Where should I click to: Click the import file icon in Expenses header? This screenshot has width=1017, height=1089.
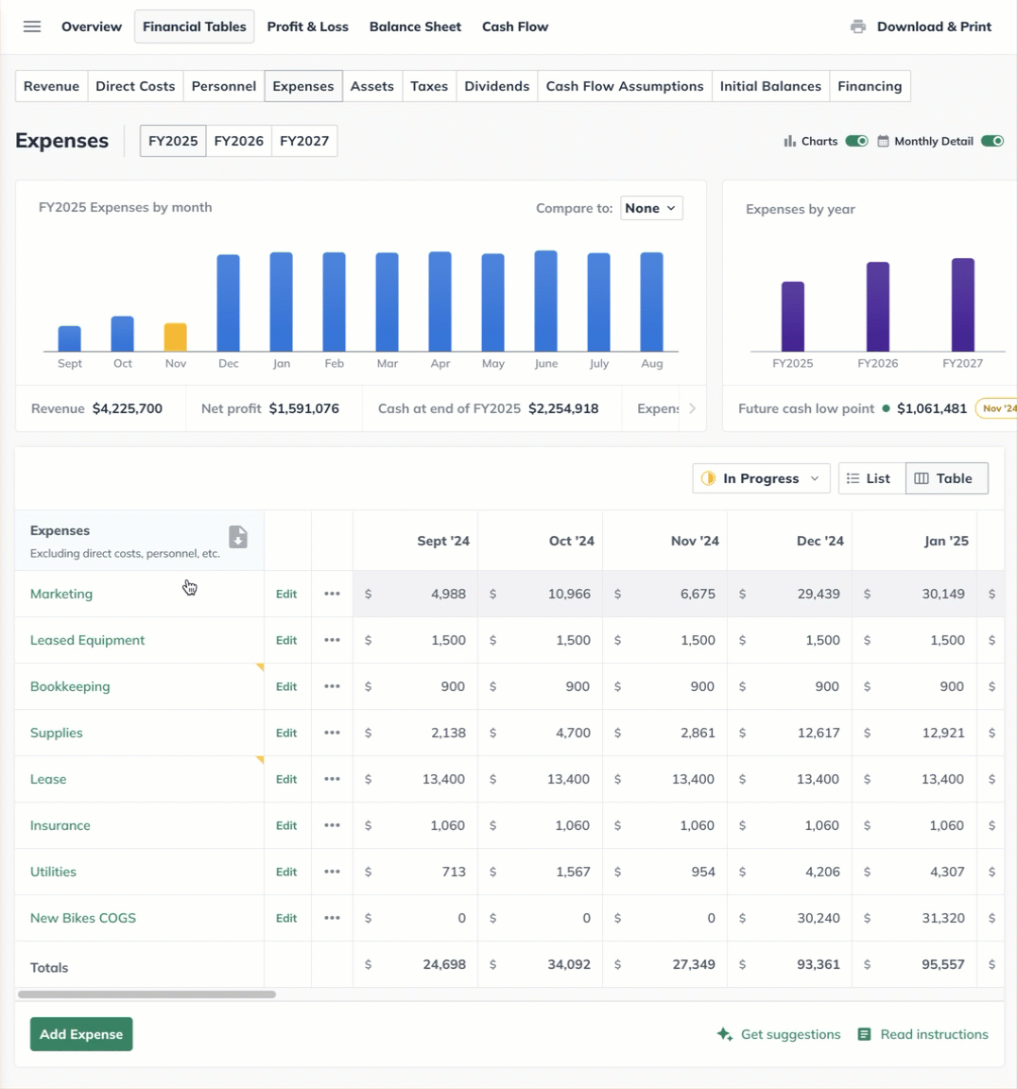[x=238, y=537]
